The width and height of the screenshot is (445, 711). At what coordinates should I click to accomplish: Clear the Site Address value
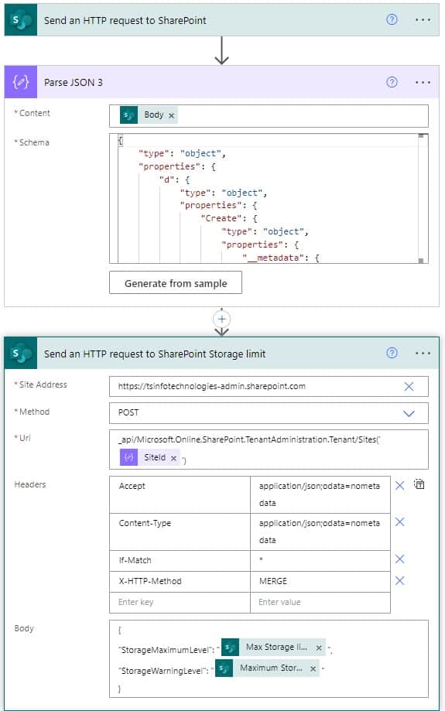pyautogui.click(x=409, y=386)
